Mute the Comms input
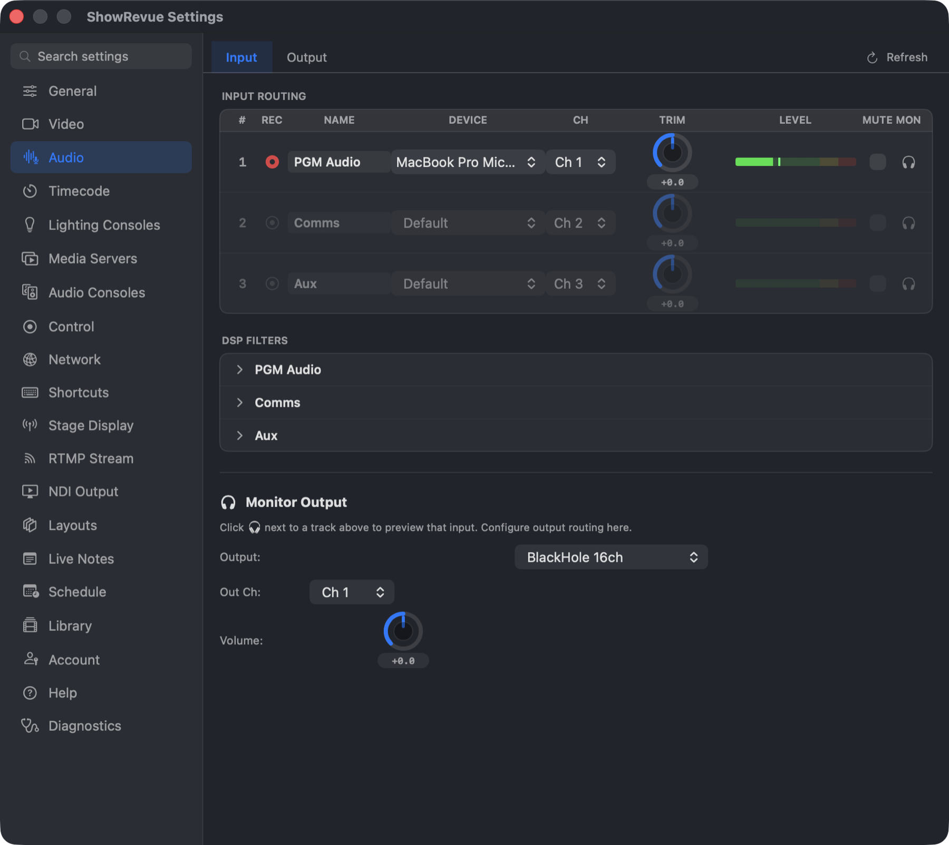949x845 pixels. coord(878,223)
